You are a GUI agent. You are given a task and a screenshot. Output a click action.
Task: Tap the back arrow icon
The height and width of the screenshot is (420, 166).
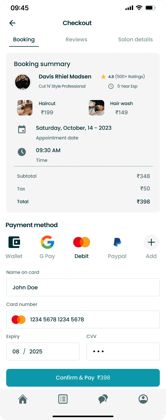tap(12, 23)
